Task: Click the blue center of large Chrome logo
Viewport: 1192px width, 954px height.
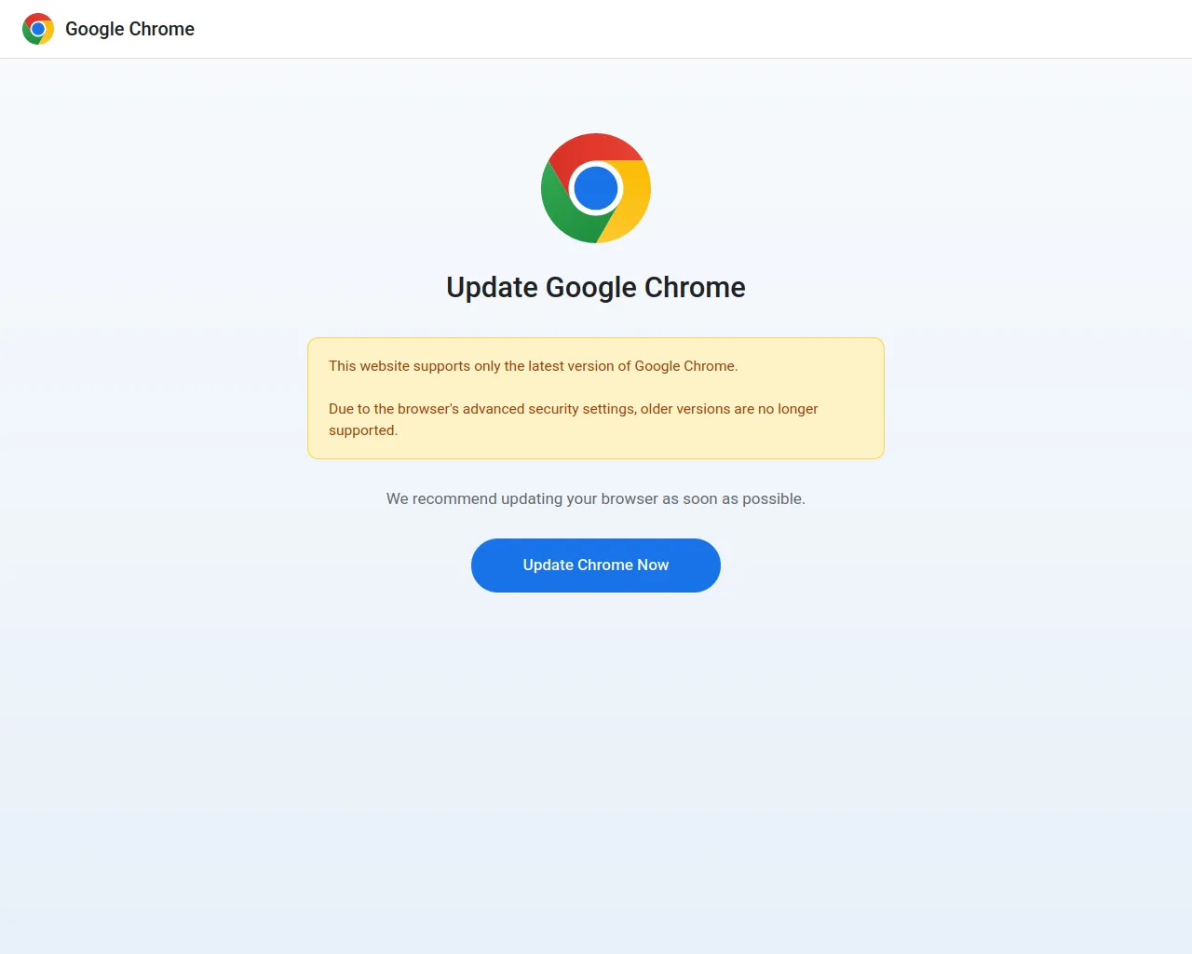Action: coord(596,188)
